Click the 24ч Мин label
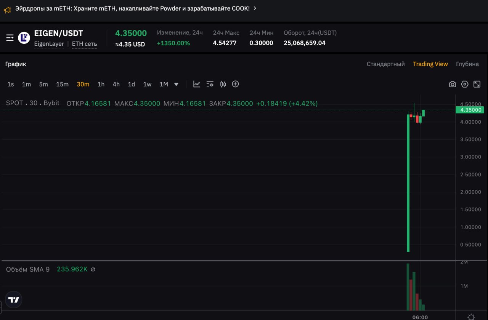Image resolution: width=488 pixels, height=320 pixels. (262, 33)
